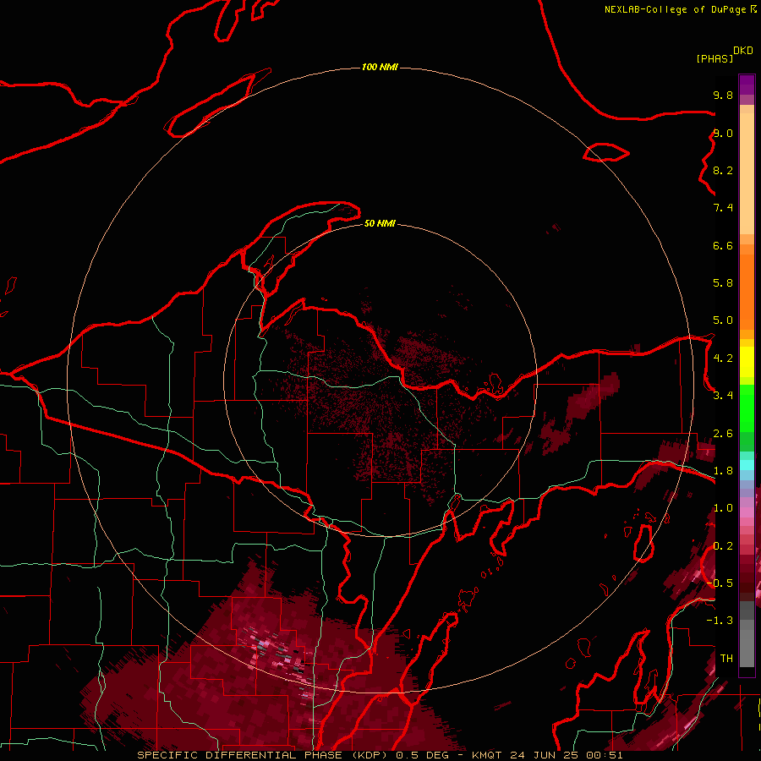Click the 9.8 scale value
The image size is (761, 761).
click(x=723, y=95)
